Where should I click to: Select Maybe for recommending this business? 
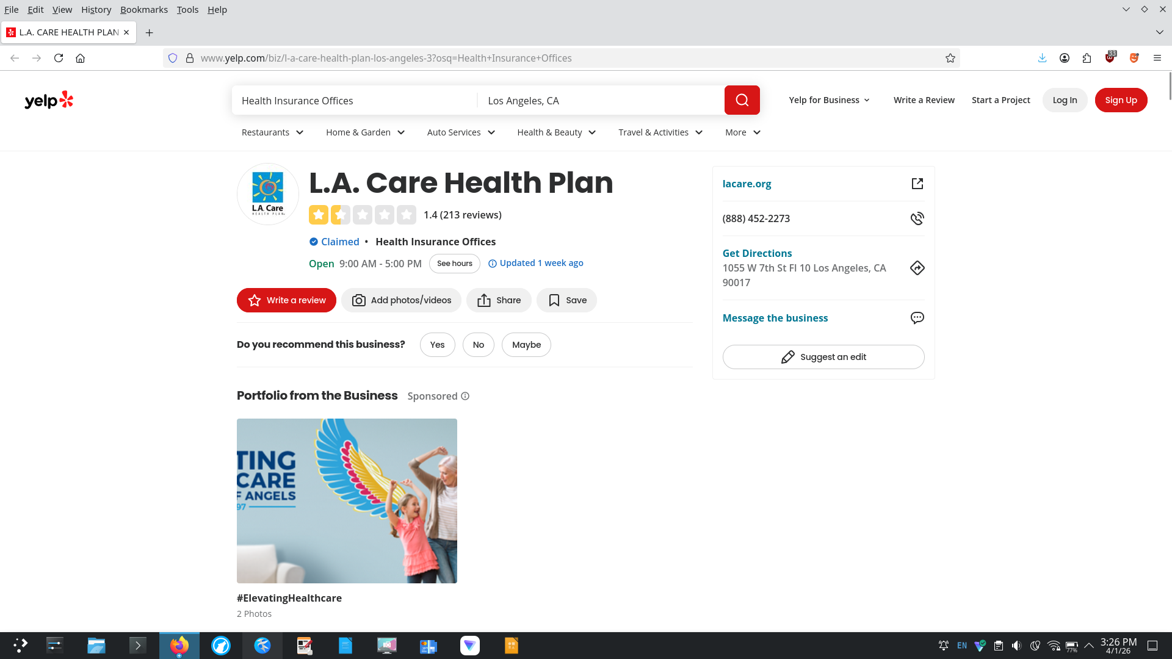click(526, 345)
